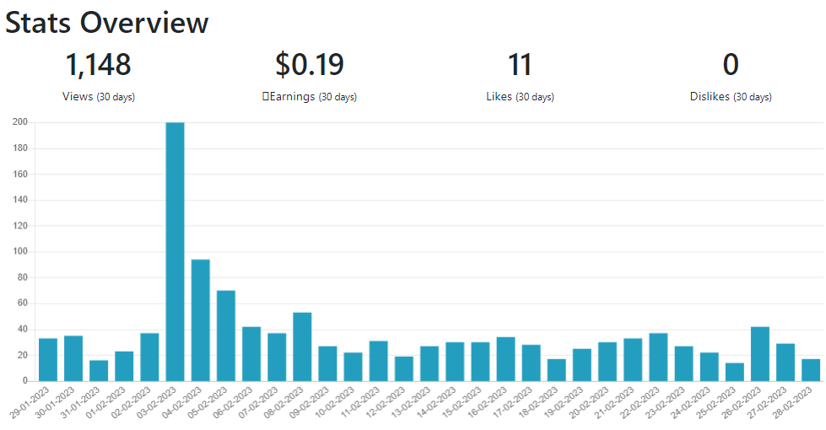Viewport: 826px width, 430px height.
Task: Click the Likes (30 days) label
Action: click(520, 97)
